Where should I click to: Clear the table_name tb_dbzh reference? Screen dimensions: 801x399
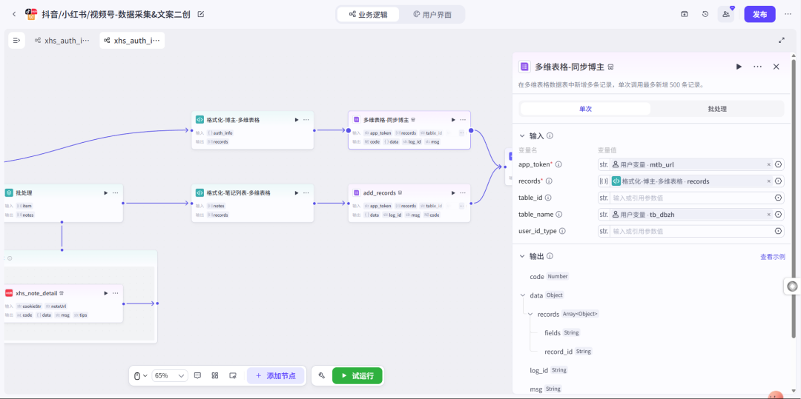(x=769, y=215)
